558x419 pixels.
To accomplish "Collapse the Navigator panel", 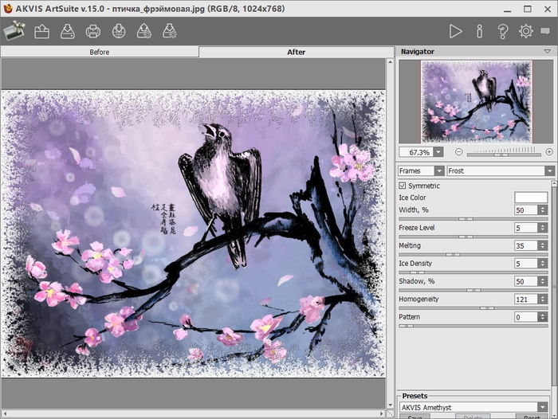I will 548,52.
